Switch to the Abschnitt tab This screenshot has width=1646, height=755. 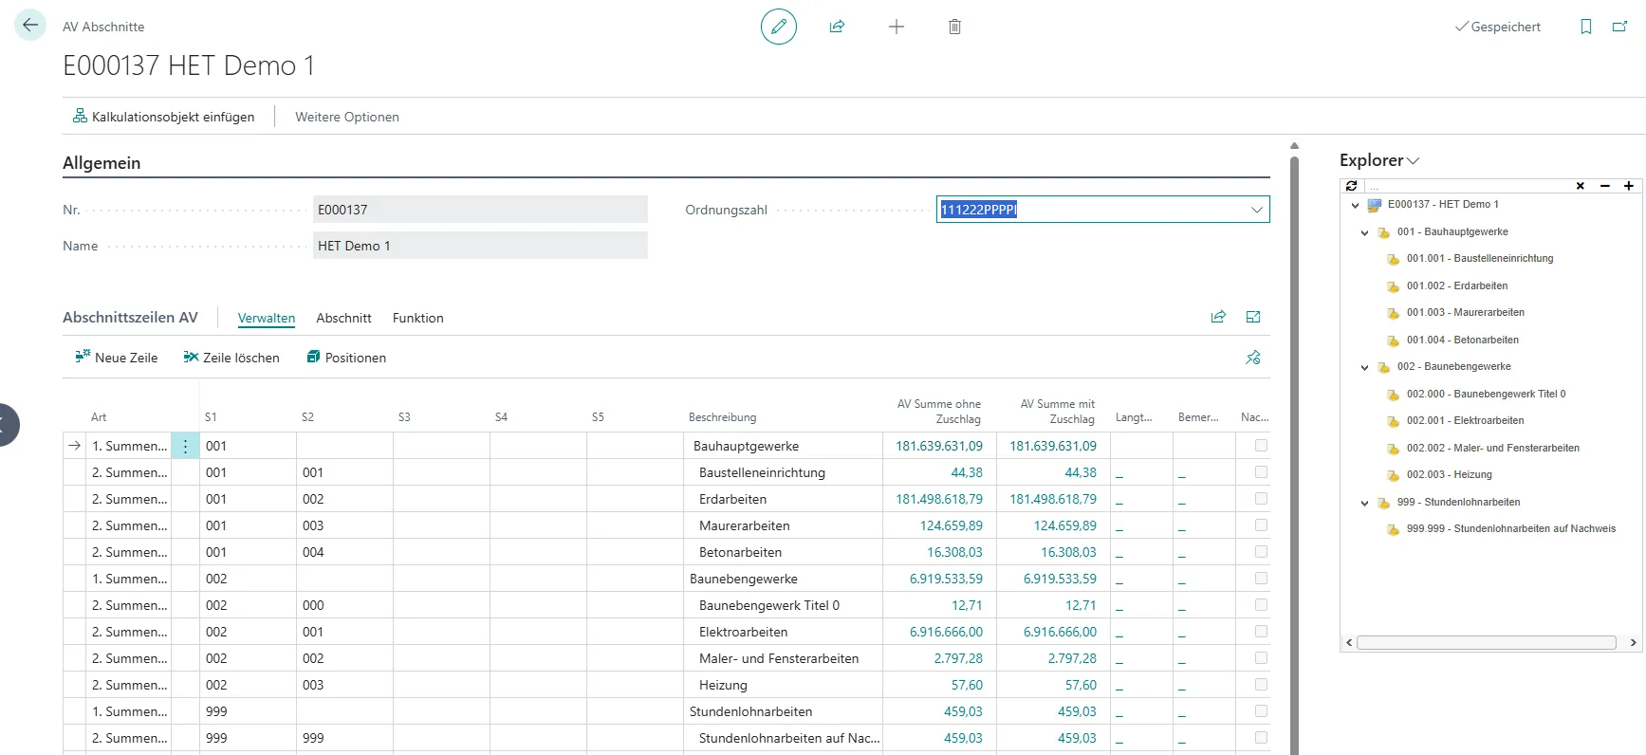[343, 318]
